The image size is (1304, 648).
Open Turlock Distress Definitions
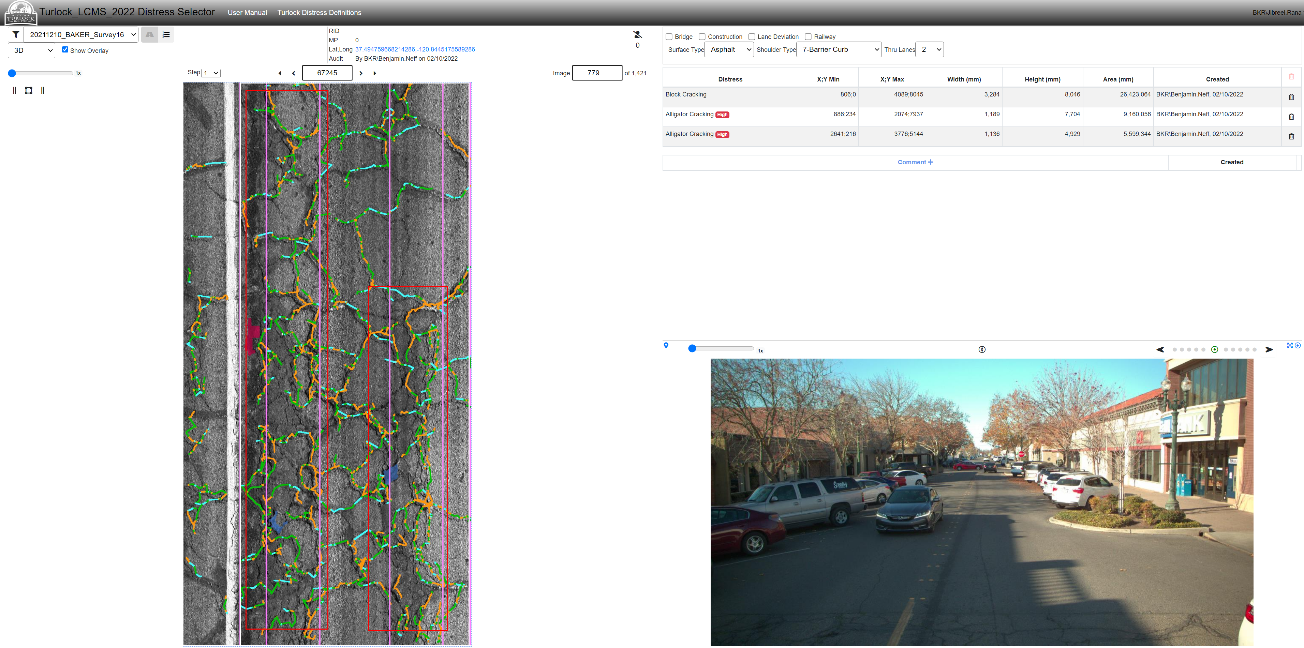(319, 13)
